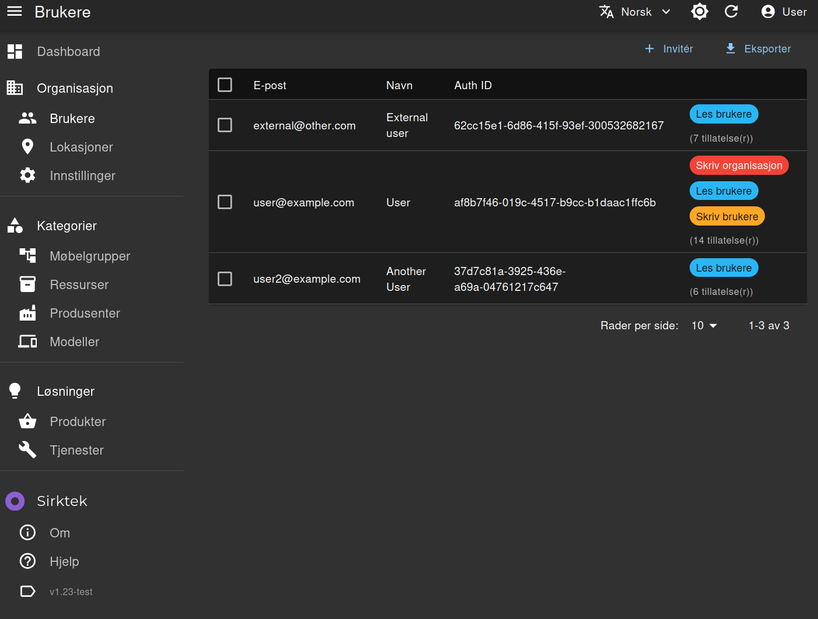Check the user2@example.com row checkbox
The width and height of the screenshot is (818, 619).
point(225,279)
